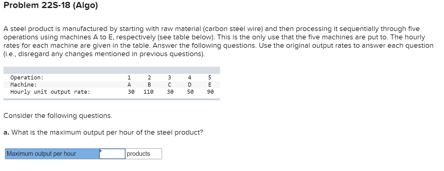444x171 pixels.
Task: Click operation number 2 in the table
Action: click(x=149, y=77)
